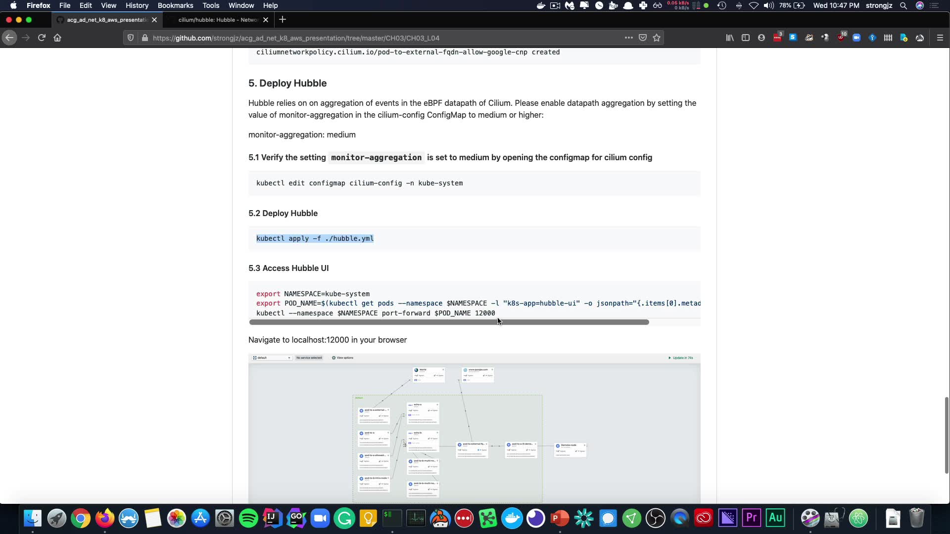Go back to previous page
Viewport: 950px width, 534px height.
coord(9,38)
